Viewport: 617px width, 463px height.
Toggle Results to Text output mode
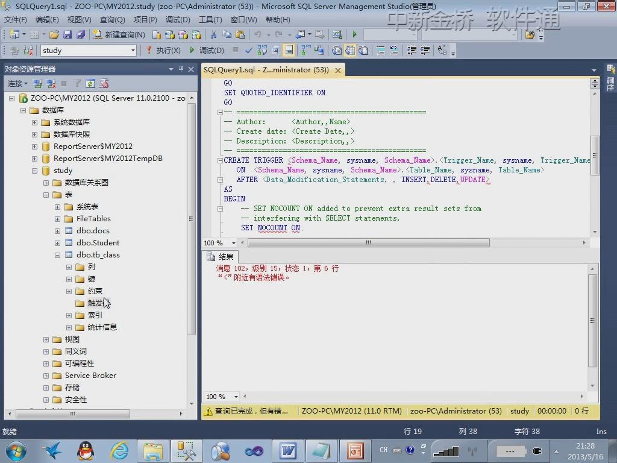pyautogui.click(x=336, y=51)
